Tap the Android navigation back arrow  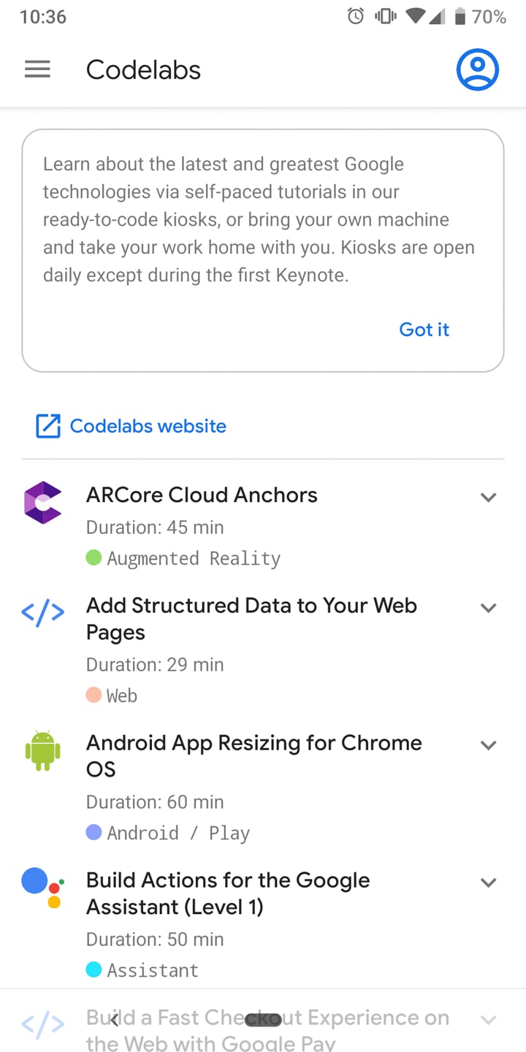tap(114, 1021)
